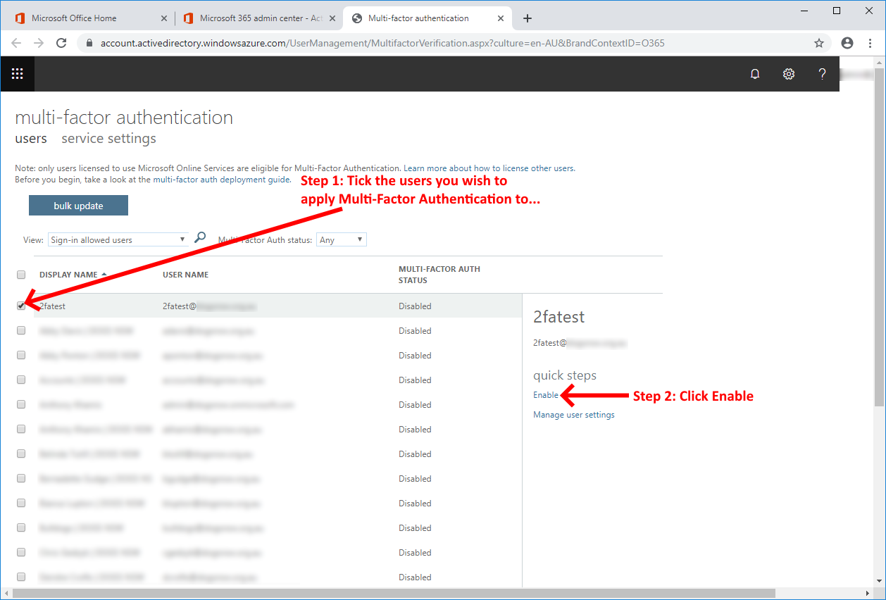This screenshot has height=600, width=886.
Task: Open the users page tab
Action: [31, 139]
